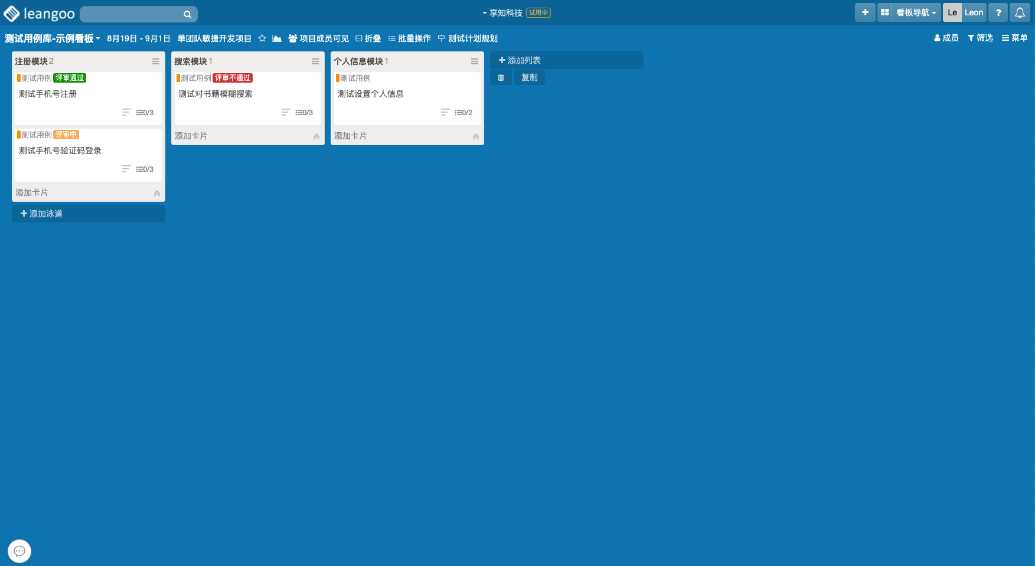Click the trash delete icon
This screenshot has width=1035, height=566.
coord(501,77)
